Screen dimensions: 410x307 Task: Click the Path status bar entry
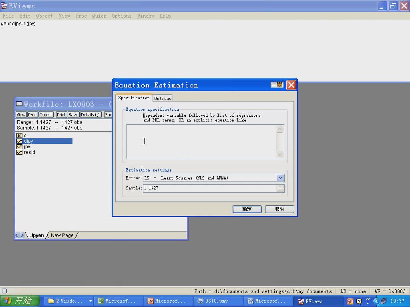point(263,291)
